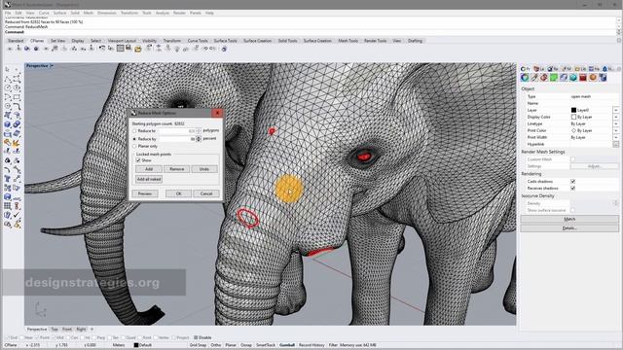Switch to the Top viewport tab
Screen dimensions: 623x350
55,330
